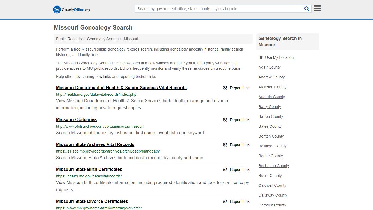Open Missouri State Birth Certificates
Screen dimensions: 373x210
tap(89, 169)
